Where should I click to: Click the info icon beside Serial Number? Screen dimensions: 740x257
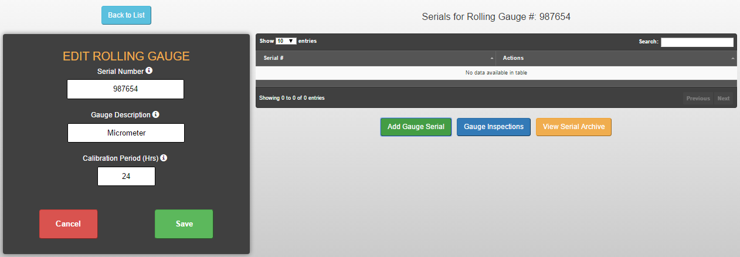tap(149, 71)
